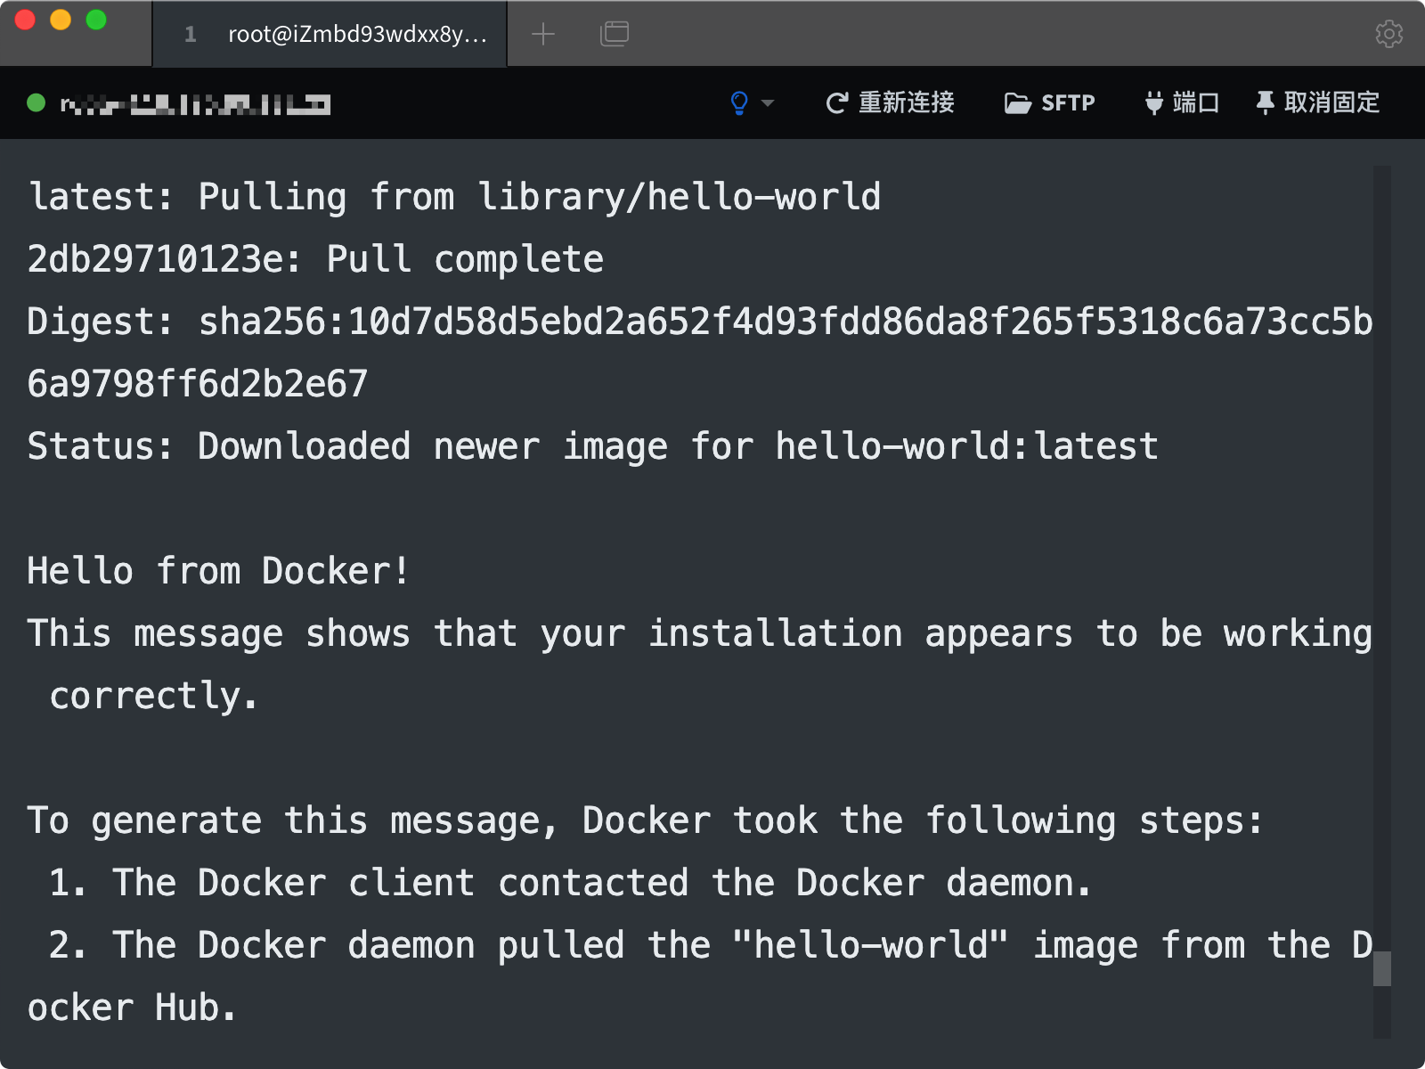1425x1069 pixels.
Task: Reconnect session using 重新连接 button
Action: pyautogui.click(x=890, y=103)
